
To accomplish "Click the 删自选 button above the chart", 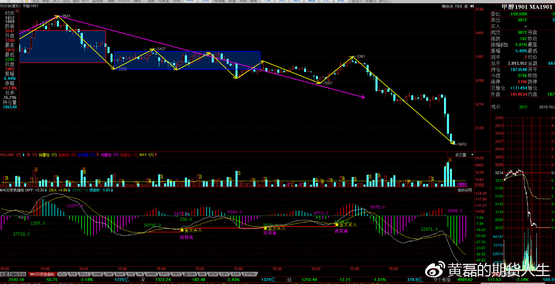I will click(447, 6).
